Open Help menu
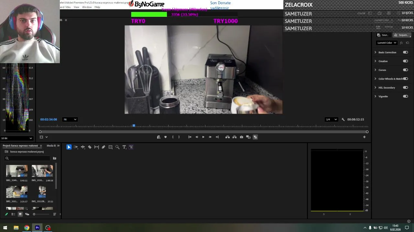Viewport: 414px width, 232px height. pyautogui.click(x=97, y=7)
